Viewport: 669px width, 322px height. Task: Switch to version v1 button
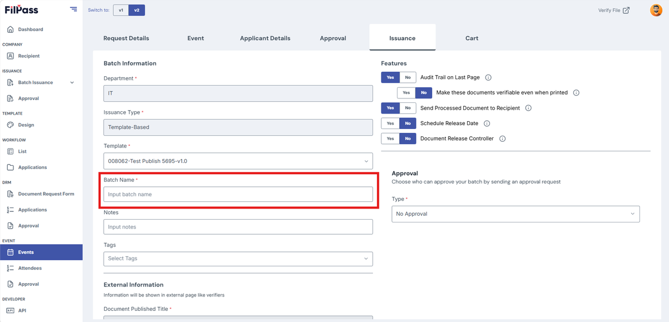pos(121,10)
